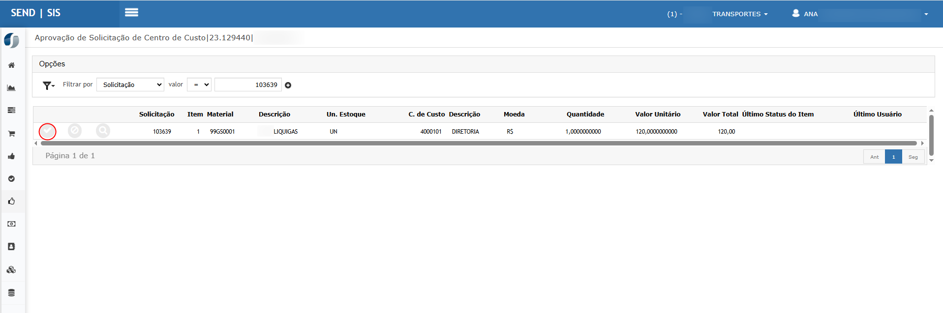943x313 pixels.
Task: Open the circled checkmark sidebar icon
Action: tap(11, 179)
